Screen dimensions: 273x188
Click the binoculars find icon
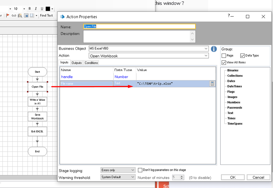click(20, 16)
